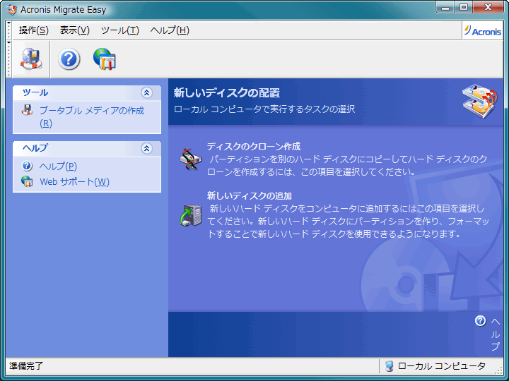This screenshot has width=509, height=381.
Task: Collapse the ヘルプ sidebar panel
Action: [x=147, y=148]
